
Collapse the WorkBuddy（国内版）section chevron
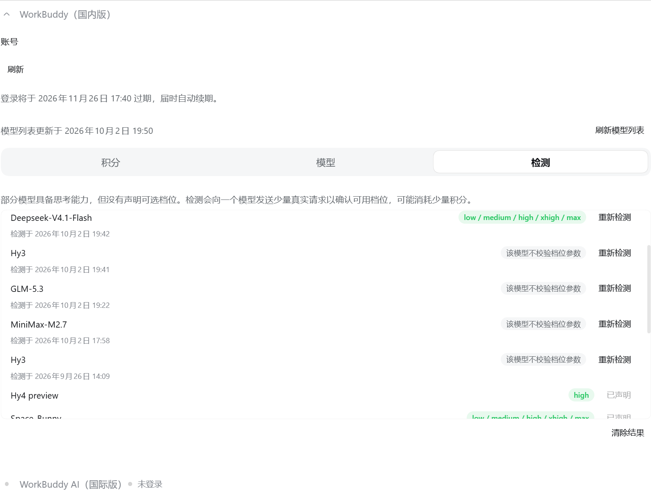tap(7, 14)
